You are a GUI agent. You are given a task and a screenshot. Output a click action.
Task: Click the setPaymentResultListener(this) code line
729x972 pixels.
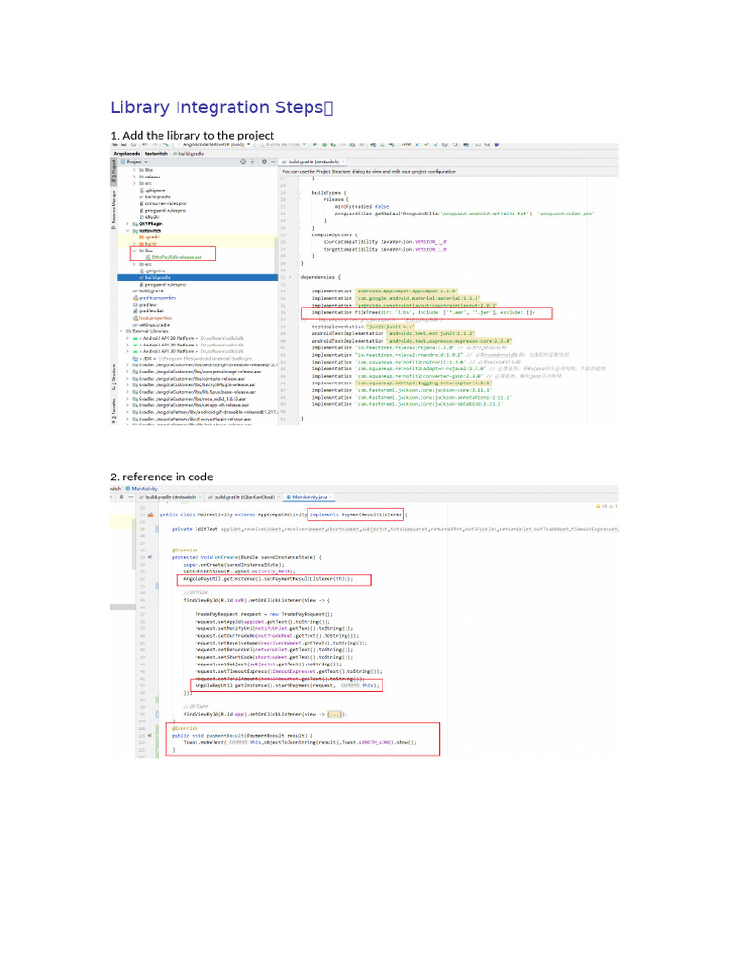coord(268,579)
